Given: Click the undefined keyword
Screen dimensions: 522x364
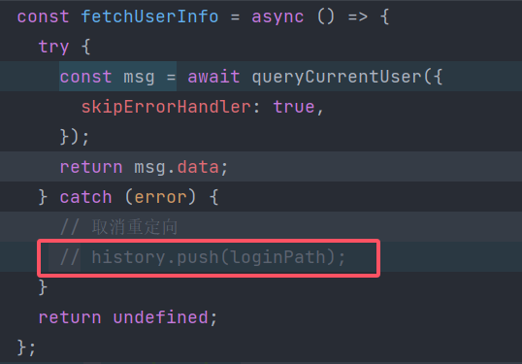Looking at the screenshot, I should click(x=160, y=317).
